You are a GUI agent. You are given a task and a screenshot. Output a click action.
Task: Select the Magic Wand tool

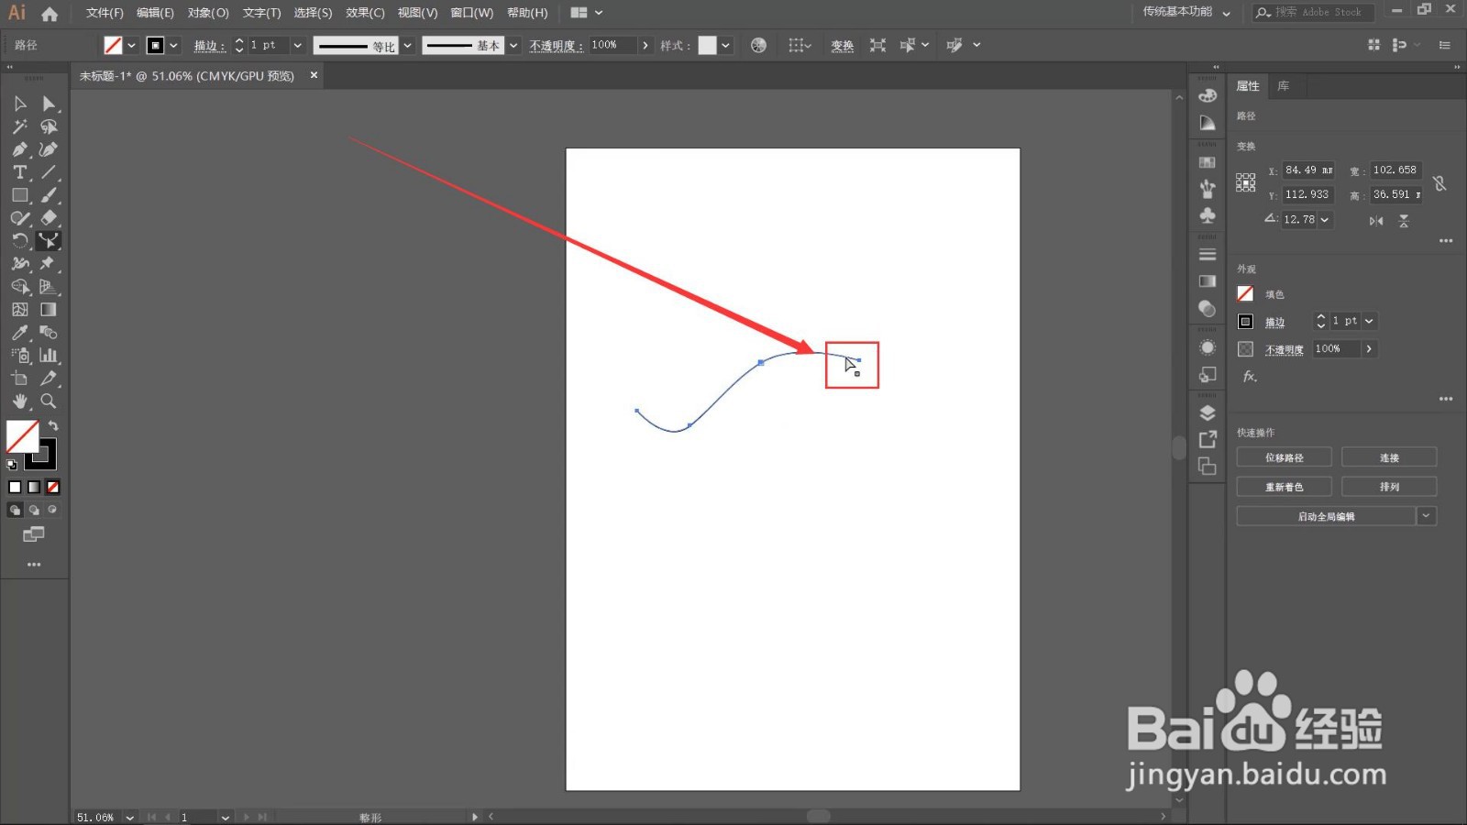(20, 126)
